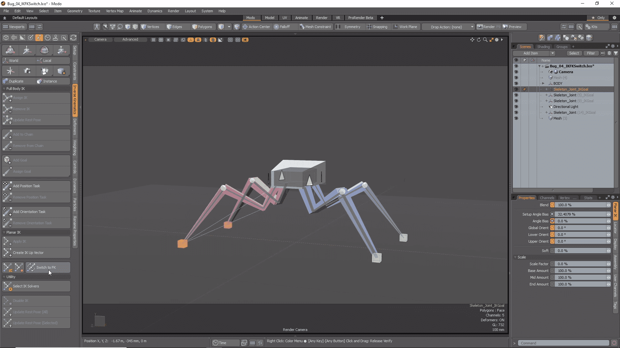Image resolution: width=620 pixels, height=348 pixels.
Task: Open the Animate menu
Action: coord(135,11)
